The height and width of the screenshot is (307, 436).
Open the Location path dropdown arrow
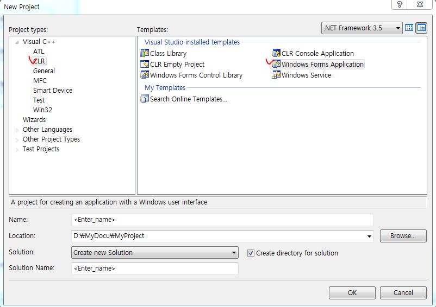click(x=369, y=236)
